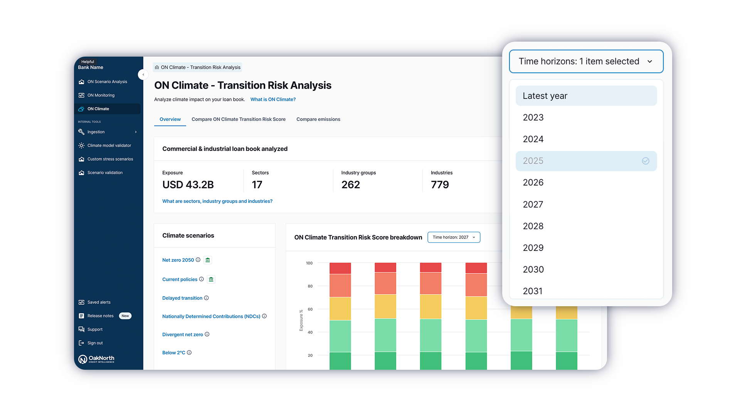
Task: Click the New badge beside Release notes
Action: pyautogui.click(x=125, y=316)
